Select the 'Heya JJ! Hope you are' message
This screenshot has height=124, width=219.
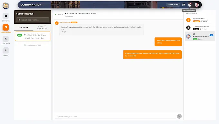click(x=101, y=30)
